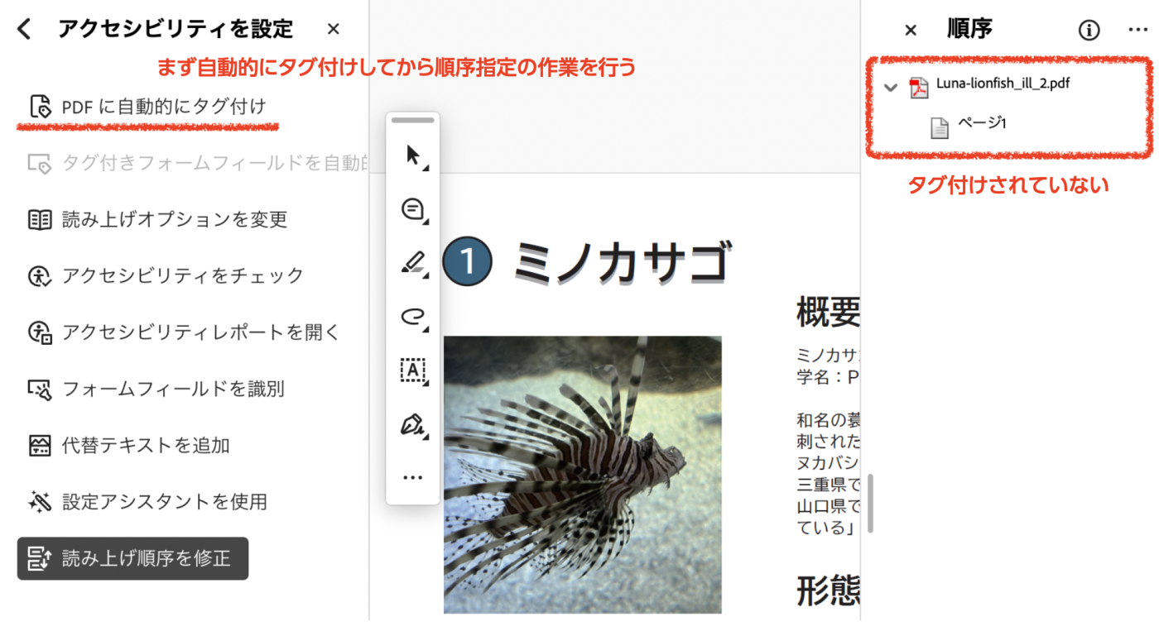Image resolution: width=1159 pixels, height=631 pixels.
Task: Click the alternate text image icon
Action: (x=40, y=446)
